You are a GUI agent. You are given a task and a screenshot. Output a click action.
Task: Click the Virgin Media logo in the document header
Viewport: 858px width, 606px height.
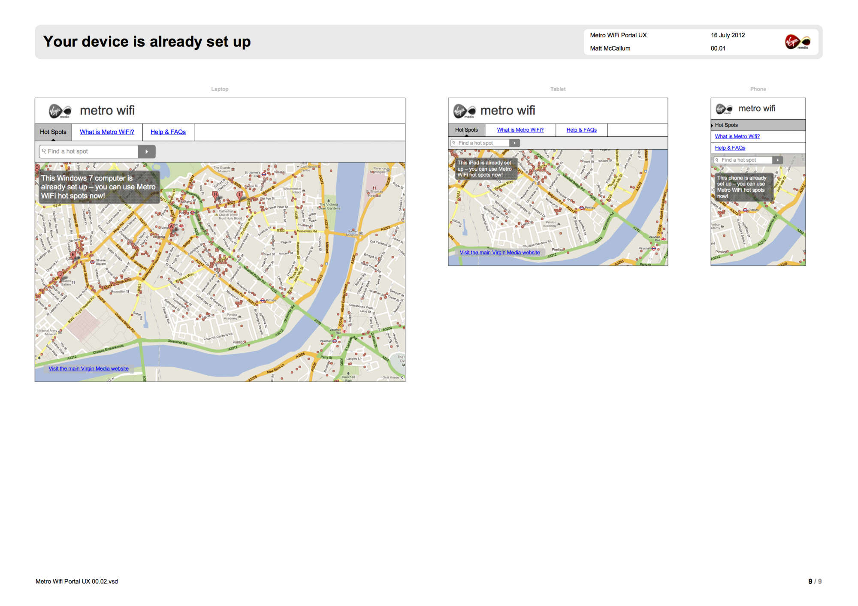click(798, 42)
